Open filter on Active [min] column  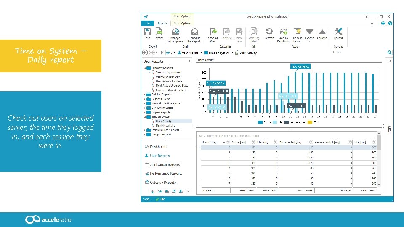tap(253, 142)
